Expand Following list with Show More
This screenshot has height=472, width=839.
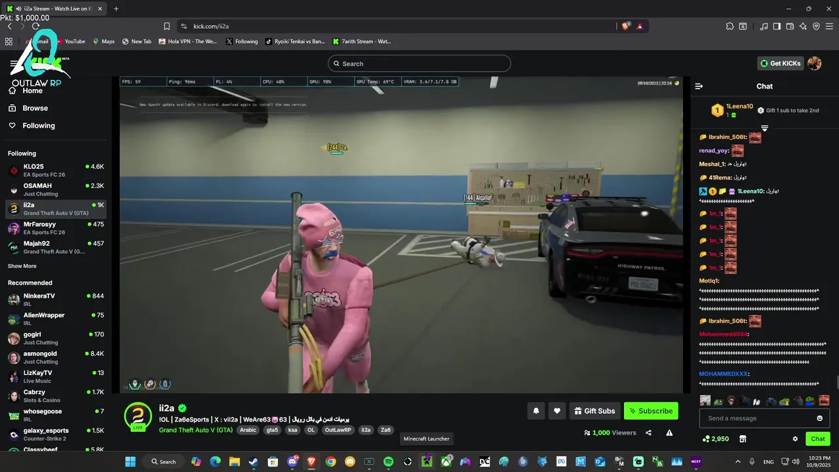point(22,266)
